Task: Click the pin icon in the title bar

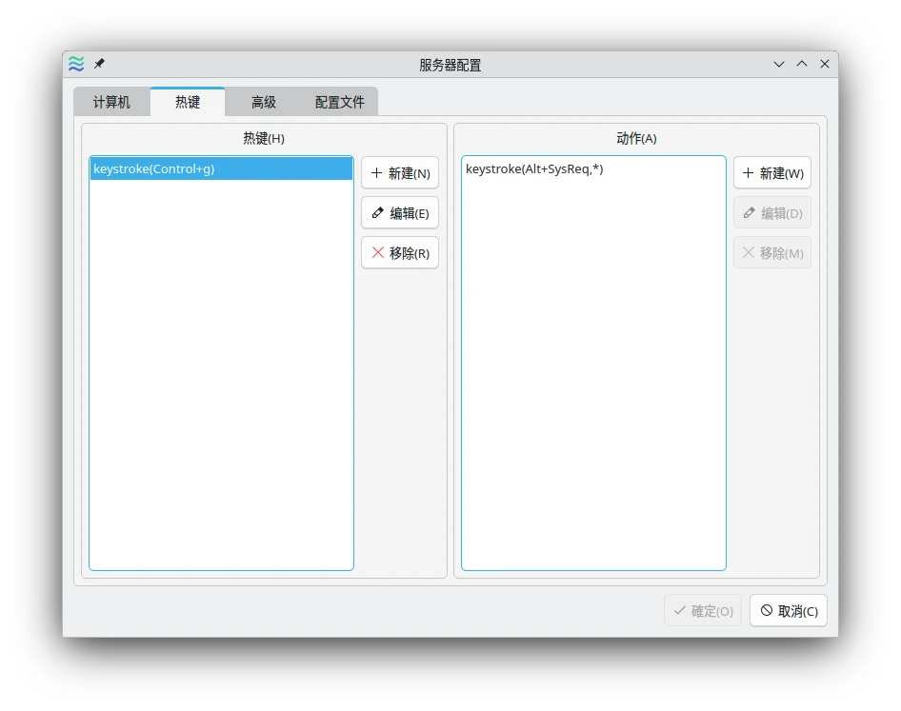Action: pyautogui.click(x=99, y=65)
